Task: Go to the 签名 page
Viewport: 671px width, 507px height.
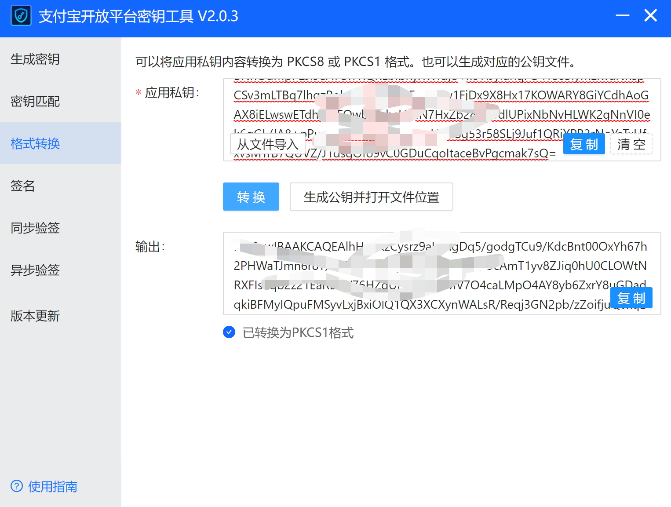Action: click(x=61, y=186)
